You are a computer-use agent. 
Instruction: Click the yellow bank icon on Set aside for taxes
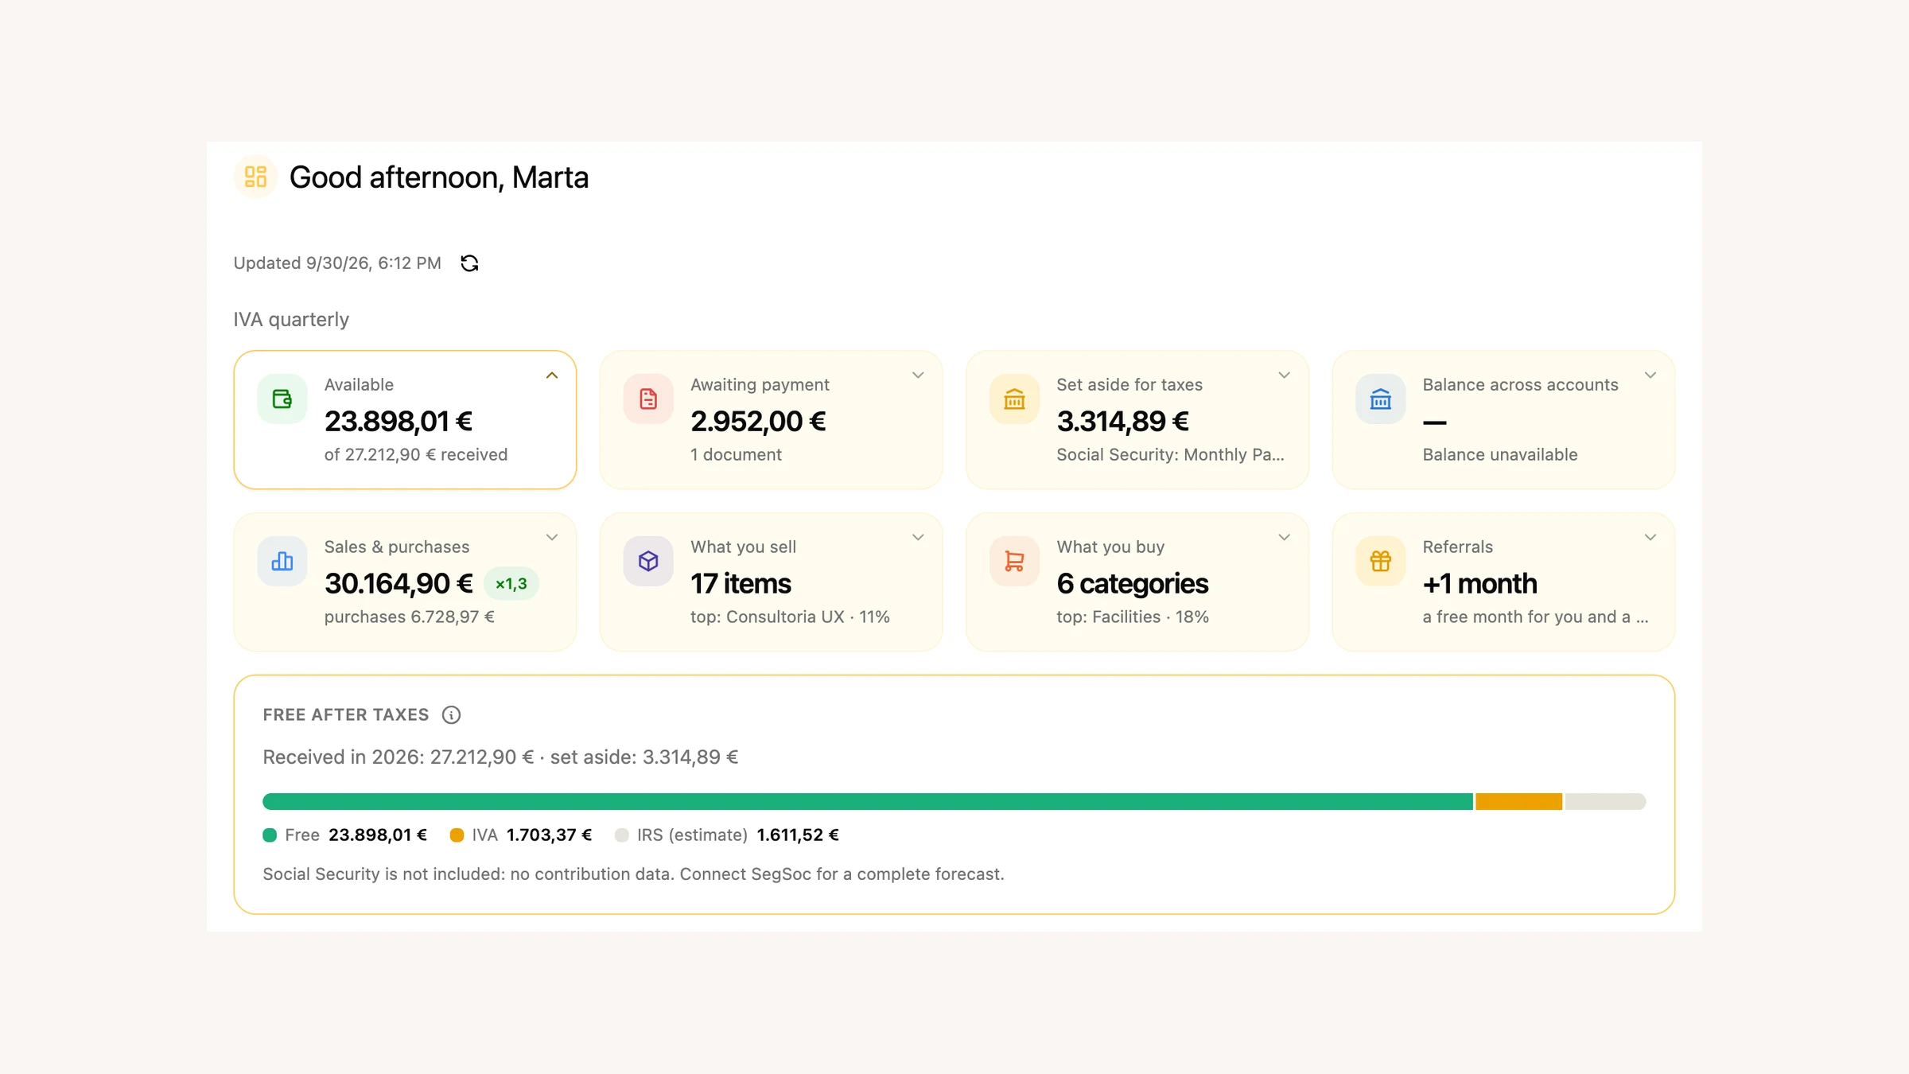(x=1014, y=399)
